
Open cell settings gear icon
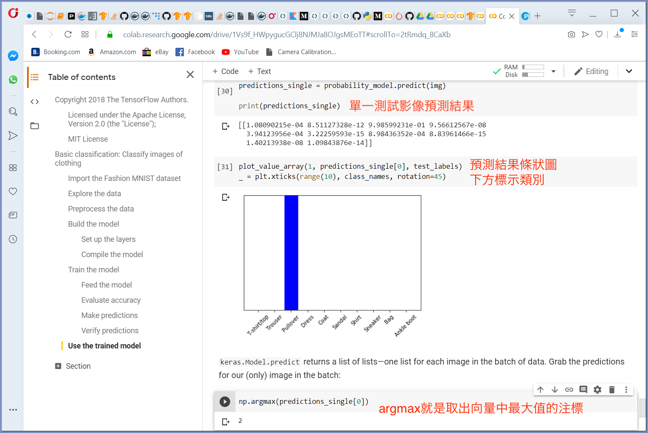pos(597,390)
